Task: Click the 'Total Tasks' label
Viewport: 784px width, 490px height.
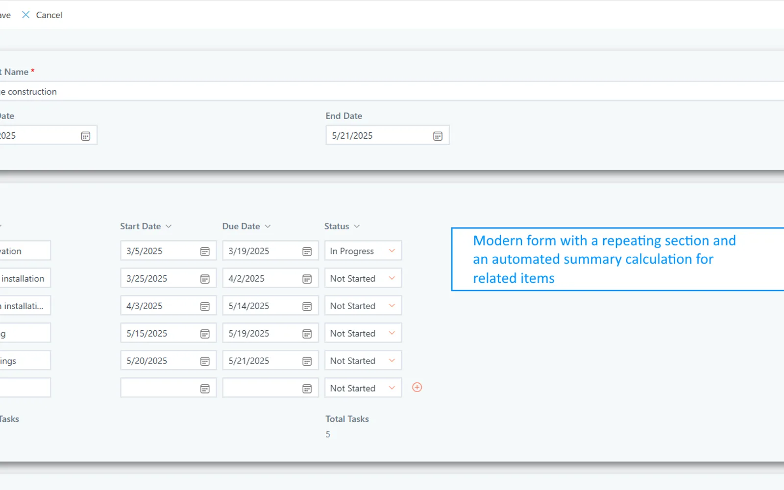Action: [x=347, y=419]
